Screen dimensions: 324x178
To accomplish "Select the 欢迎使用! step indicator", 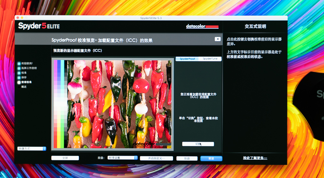I will (x=25, y=64).
